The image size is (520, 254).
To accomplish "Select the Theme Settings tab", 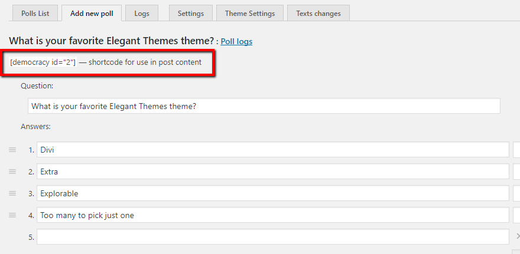I will tap(250, 13).
